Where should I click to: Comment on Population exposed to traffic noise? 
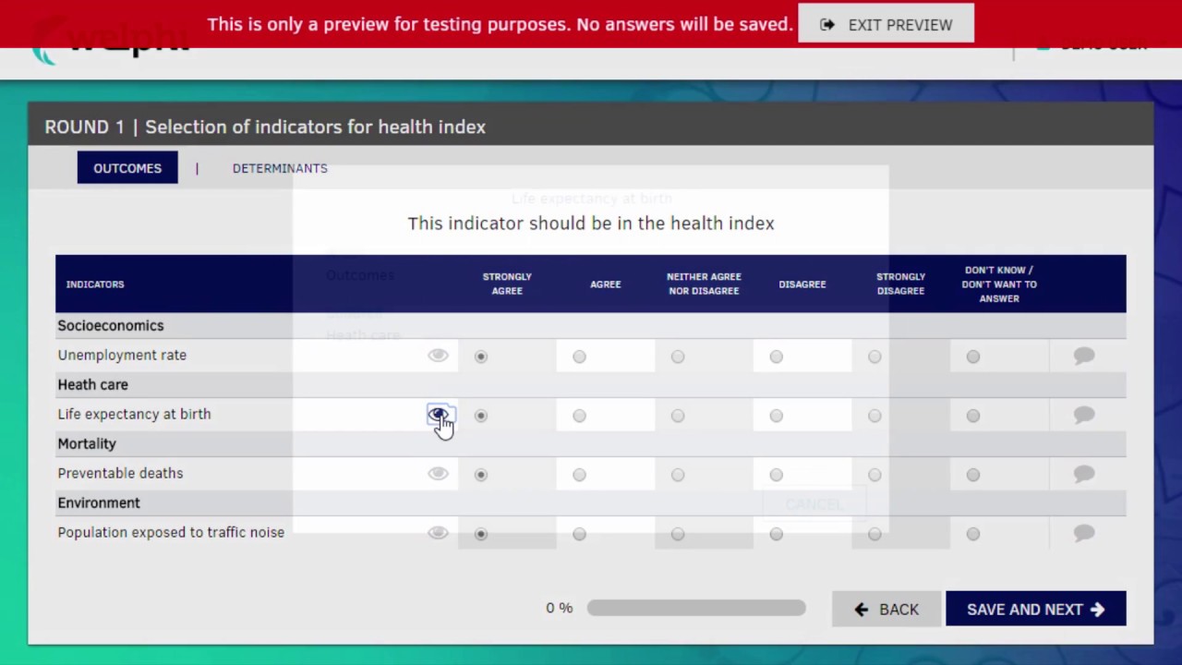1083,533
